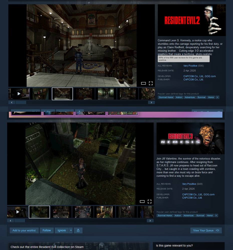The width and height of the screenshot is (233, 250).
Task: Click the Resident Evil 3 thumbnail scrollbar handle
Action: pos(20,221)
